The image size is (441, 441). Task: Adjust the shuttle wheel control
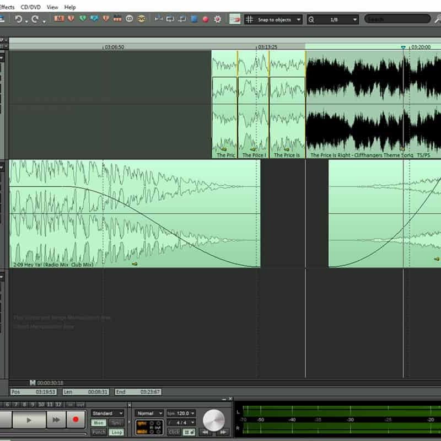pyautogui.click(x=213, y=421)
